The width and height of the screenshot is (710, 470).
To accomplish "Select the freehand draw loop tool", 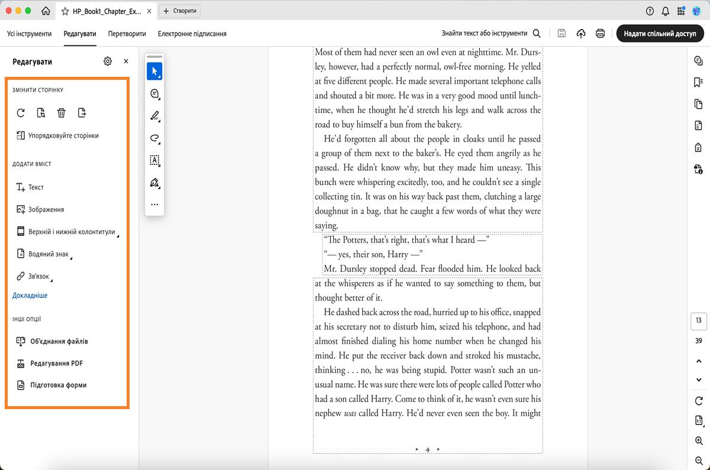I will coord(154,138).
